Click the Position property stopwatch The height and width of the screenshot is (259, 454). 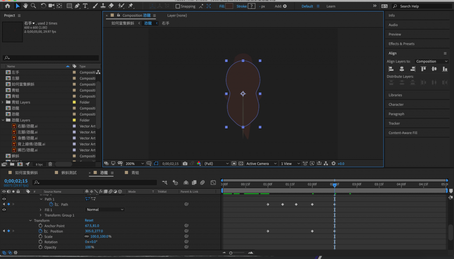(x=40, y=231)
